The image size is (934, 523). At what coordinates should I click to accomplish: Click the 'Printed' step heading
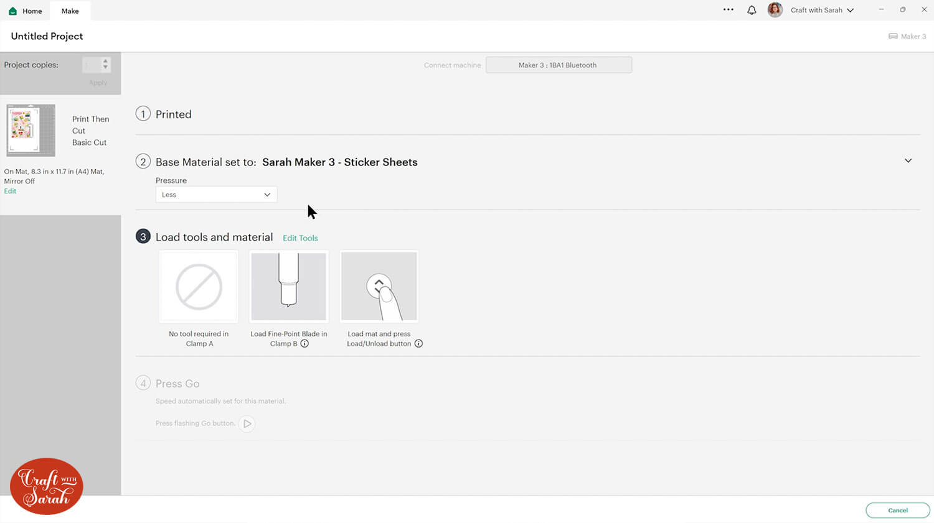point(174,114)
